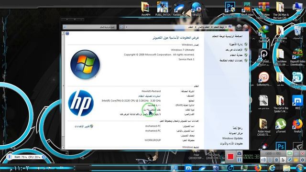This screenshot has height=172, width=306.
Task: Launch Softorino YouTube converter shortcut
Action: click(x=264, y=79)
